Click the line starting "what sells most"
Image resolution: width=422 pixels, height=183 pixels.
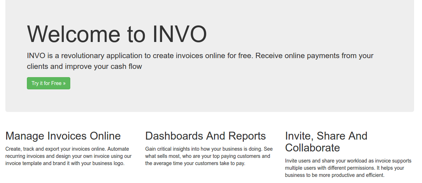click(x=208, y=156)
